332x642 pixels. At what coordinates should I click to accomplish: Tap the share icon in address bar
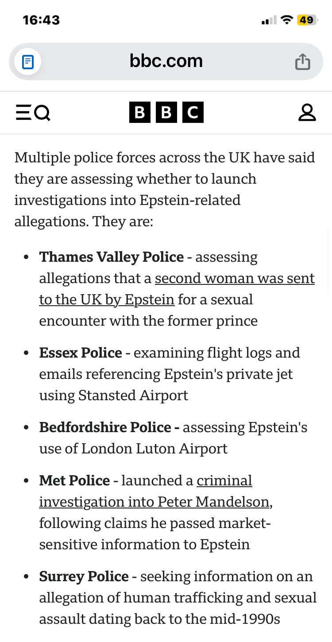coord(302,61)
